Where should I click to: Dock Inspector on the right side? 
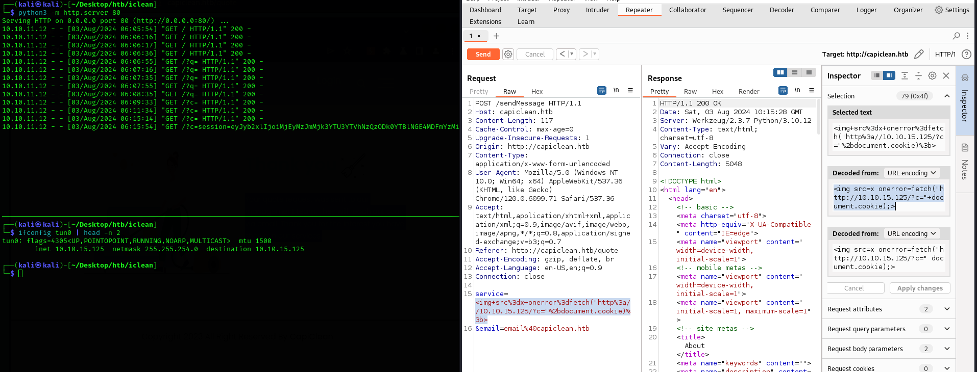[x=889, y=75]
